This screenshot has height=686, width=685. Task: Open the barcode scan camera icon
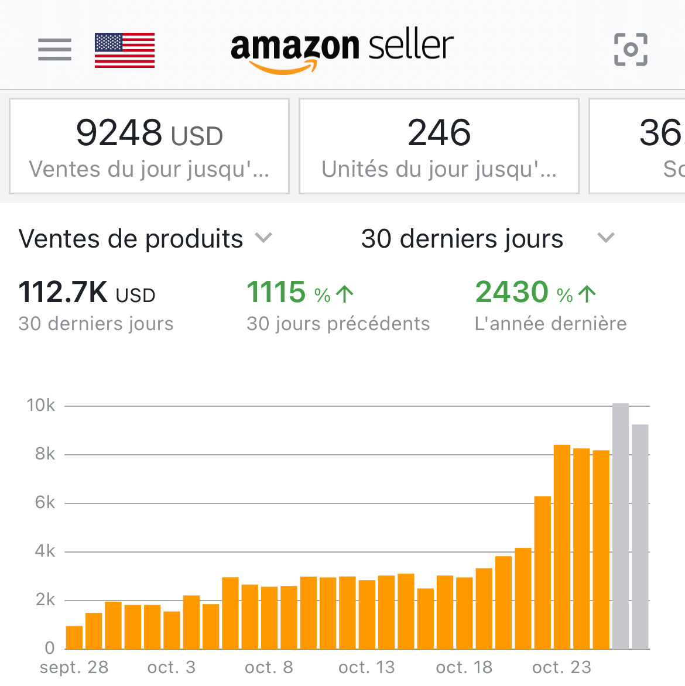click(x=631, y=50)
